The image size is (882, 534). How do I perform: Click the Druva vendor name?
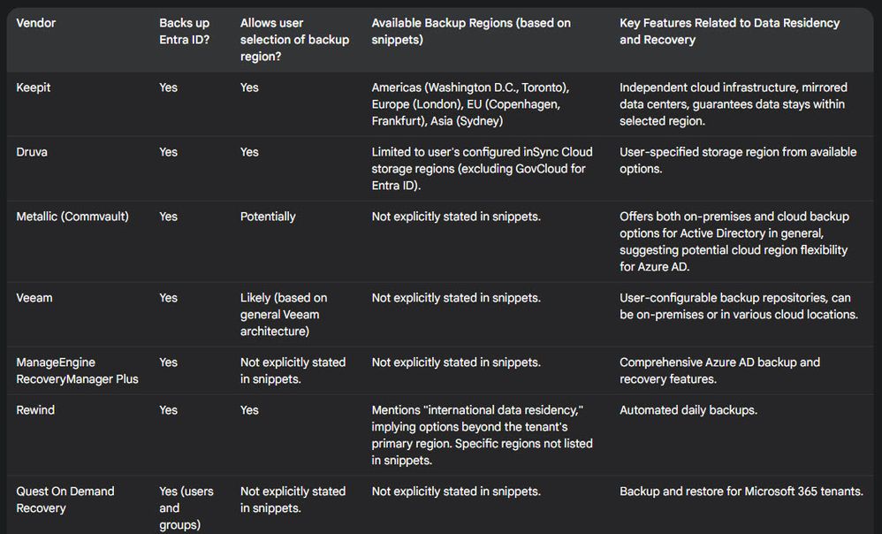click(x=32, y=152)
